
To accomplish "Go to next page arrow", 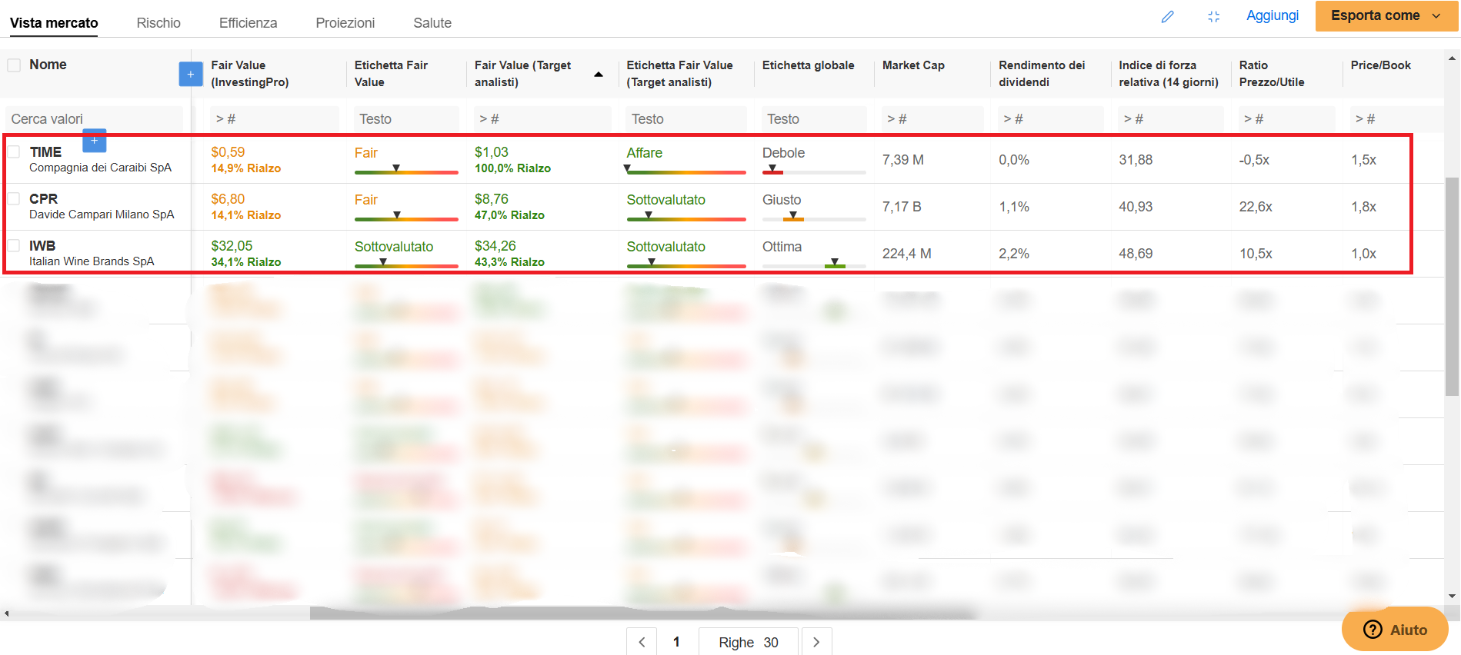I will pyautogui.click(x=816, y=642).
